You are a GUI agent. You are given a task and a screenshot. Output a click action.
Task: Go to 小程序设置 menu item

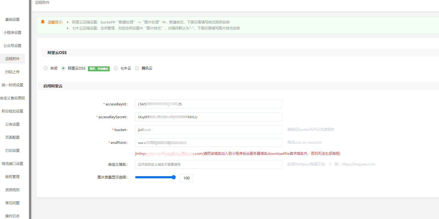point(13,32)
